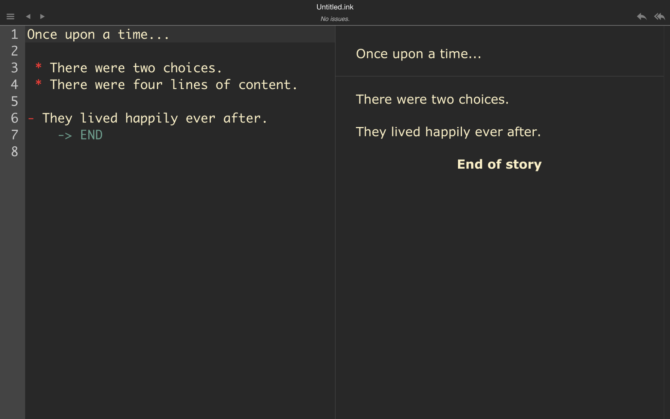670x419 pixels.
Task: Click the choice asterisk on line 3
Action: point(38,67)
